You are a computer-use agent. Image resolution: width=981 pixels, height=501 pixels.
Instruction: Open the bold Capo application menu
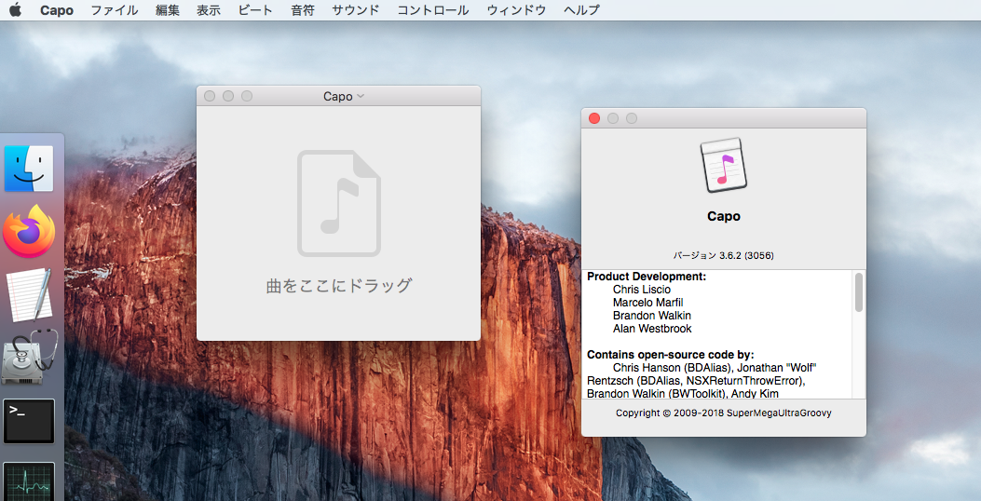(57, 10)
